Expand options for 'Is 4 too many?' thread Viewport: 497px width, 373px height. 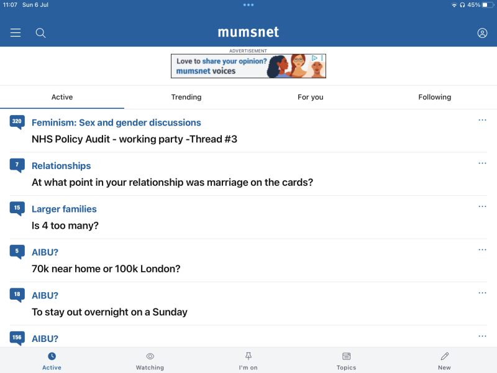pos(482,206)
